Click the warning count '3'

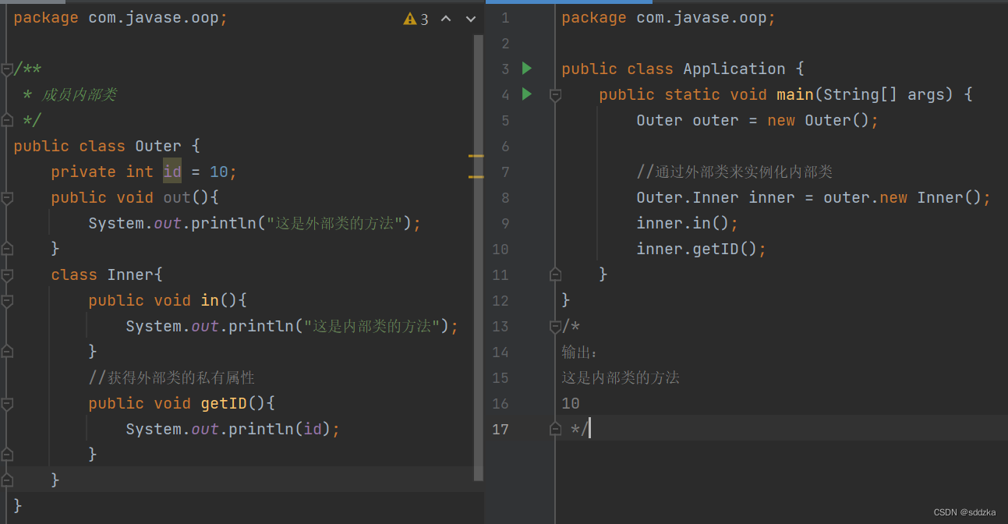click(x=424, y=19)
